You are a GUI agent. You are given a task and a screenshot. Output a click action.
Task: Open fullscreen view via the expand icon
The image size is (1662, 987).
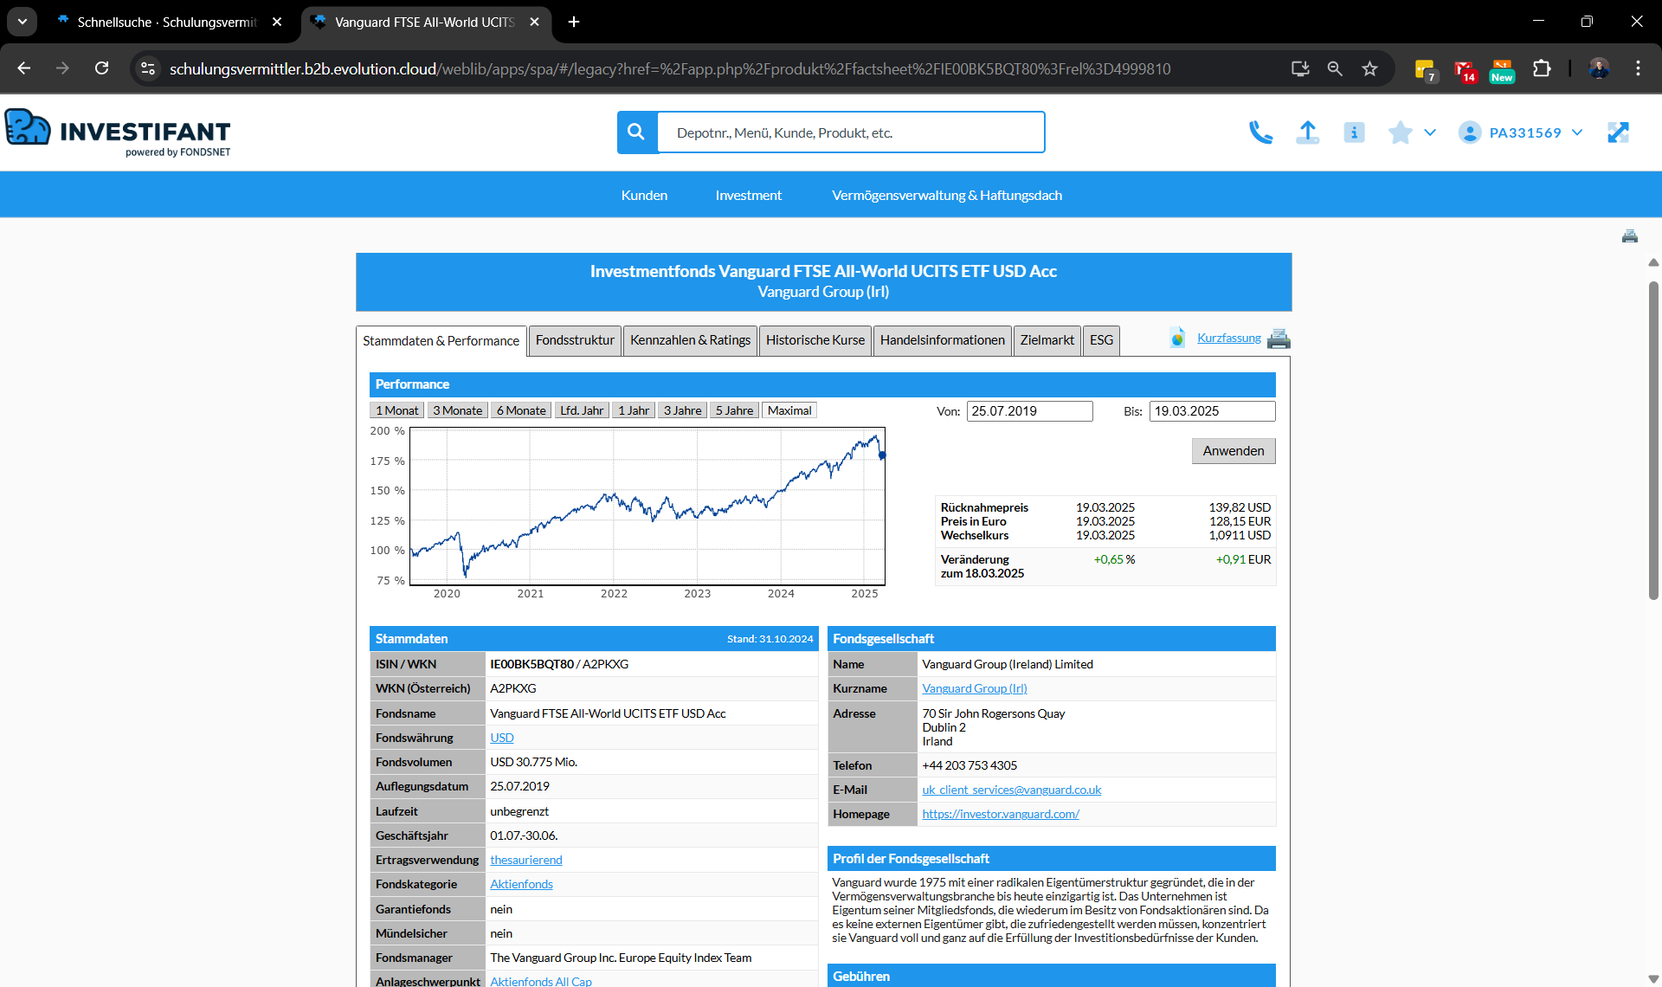pyautogui.click(x=1619, y=132)
